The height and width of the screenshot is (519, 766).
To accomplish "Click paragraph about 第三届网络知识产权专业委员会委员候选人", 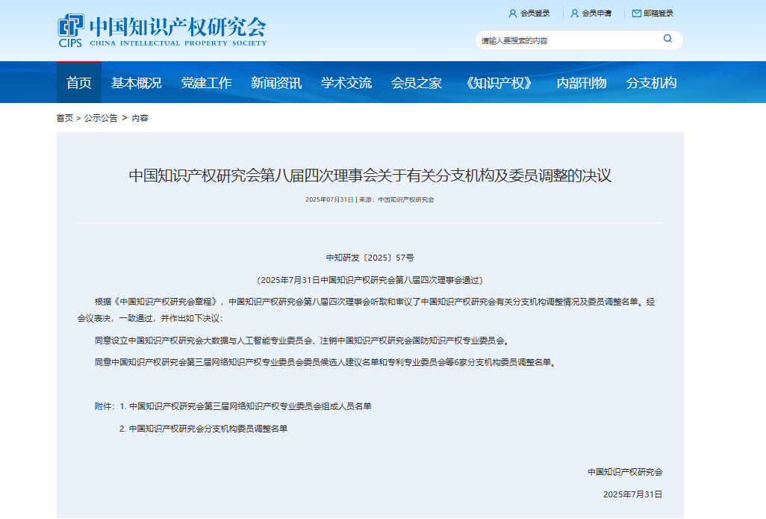I will tap(326, 362).
